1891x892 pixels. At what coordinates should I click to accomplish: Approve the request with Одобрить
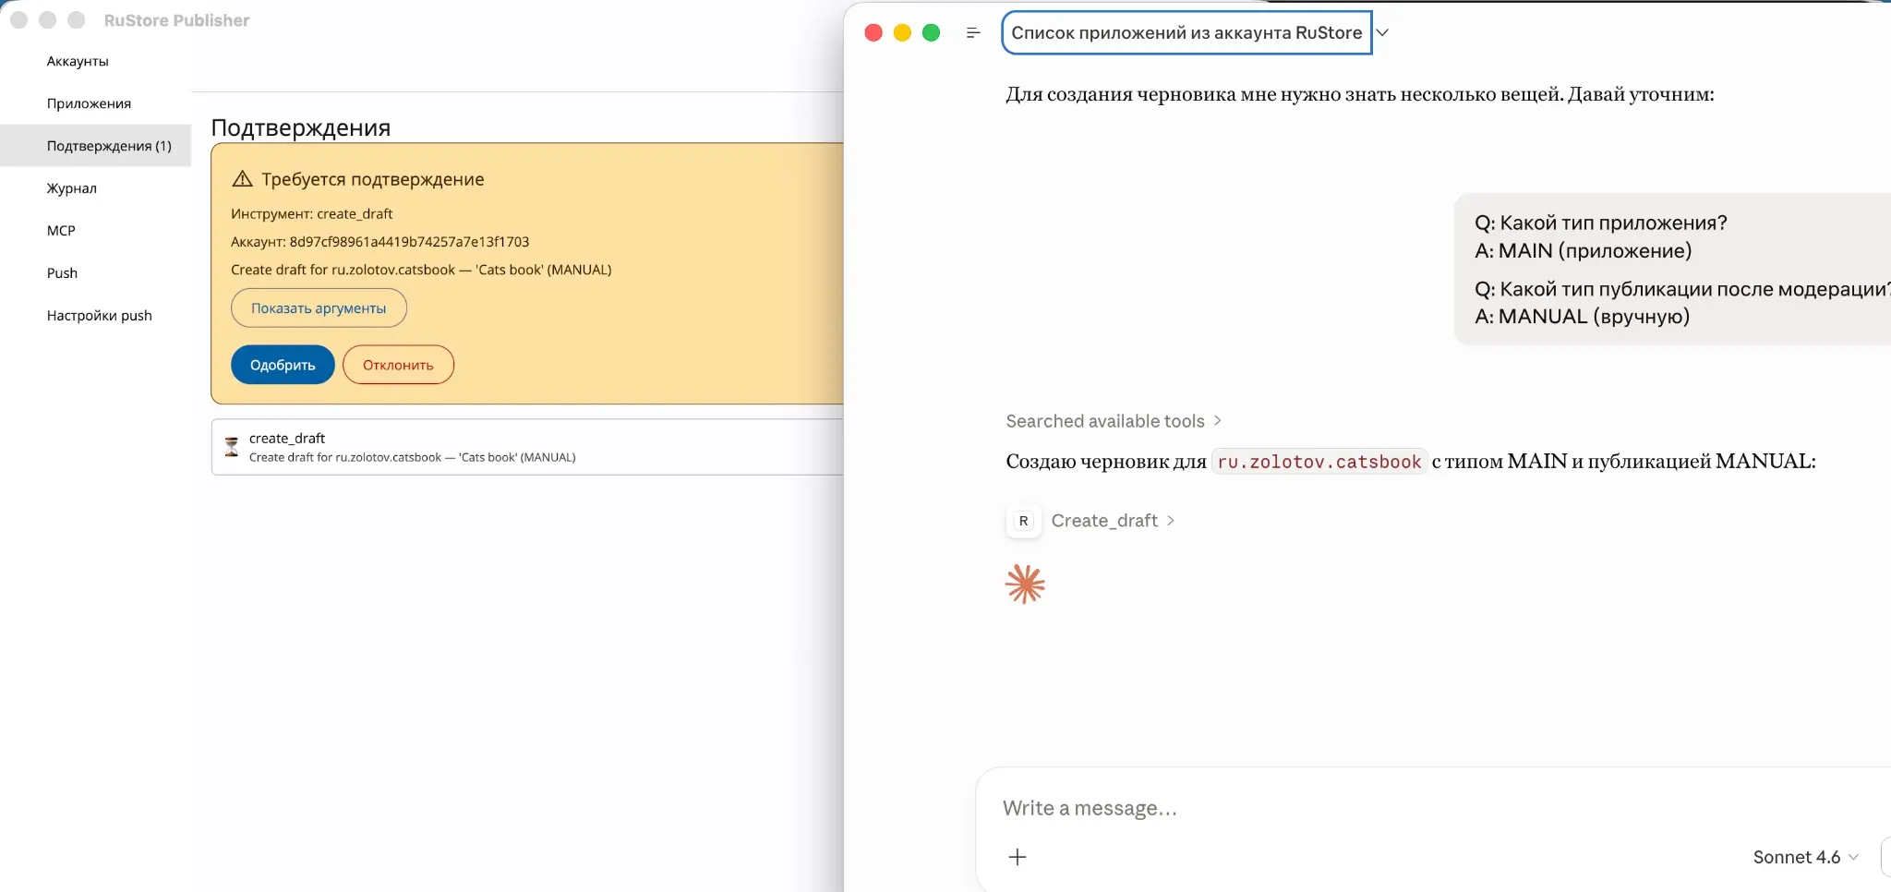click(x=283, y=365)
